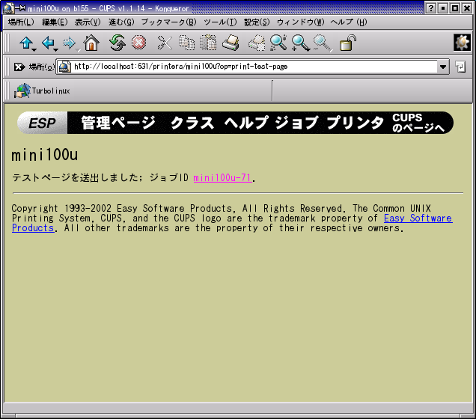Open the ヘルプ help link in the banner
Viewport: 476px width, 419px height.
coord(246,123)
